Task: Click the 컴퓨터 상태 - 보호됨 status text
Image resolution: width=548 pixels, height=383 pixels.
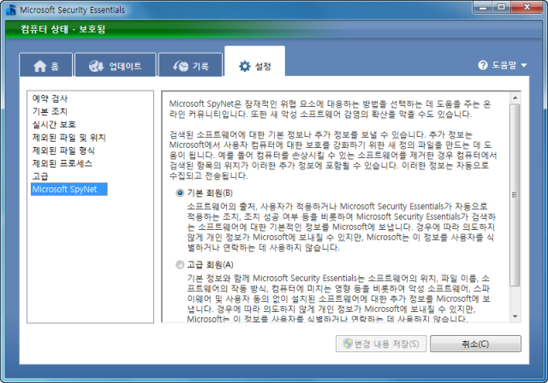Action: (63, 29)
